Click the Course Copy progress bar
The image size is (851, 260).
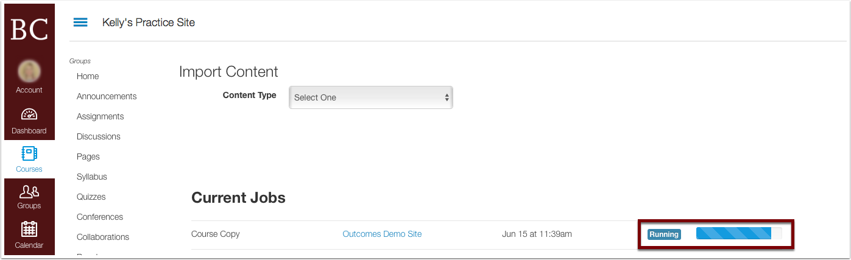738,234
